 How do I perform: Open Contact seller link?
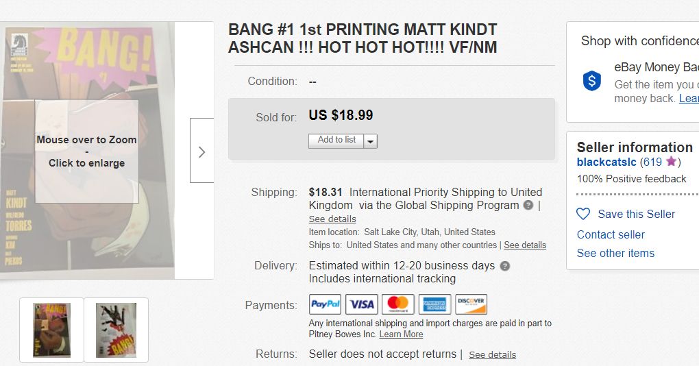[x=611, y=234]
